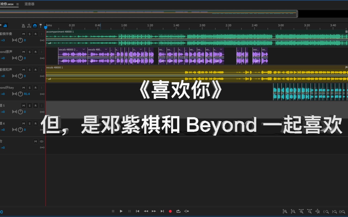The width and height of the screenshot is (348, 217).
Task: Open the 喜欢你.sesx editor panel menu
Action: pyautogui.click(x=17, y=4)
